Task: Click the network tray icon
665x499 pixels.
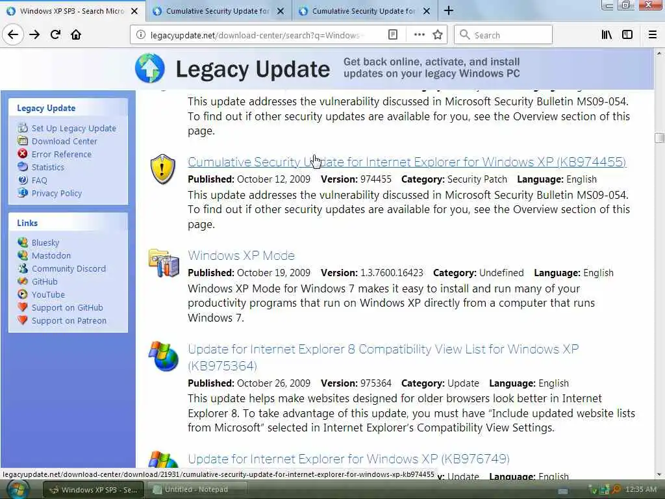Action: [604, 490]
